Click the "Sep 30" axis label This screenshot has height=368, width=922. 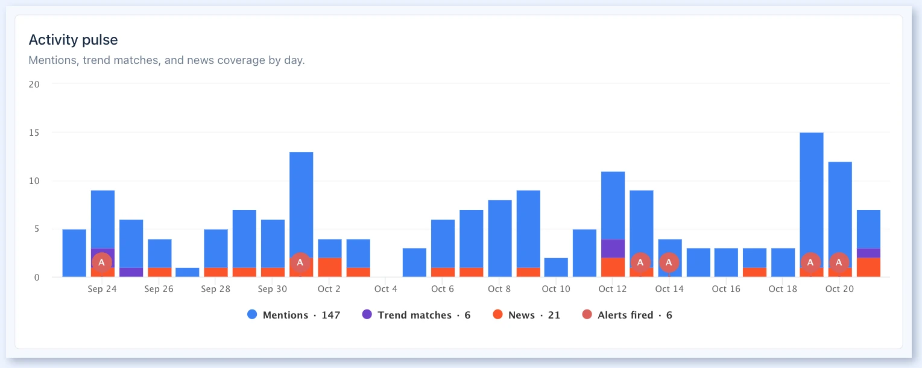[273, 289]
